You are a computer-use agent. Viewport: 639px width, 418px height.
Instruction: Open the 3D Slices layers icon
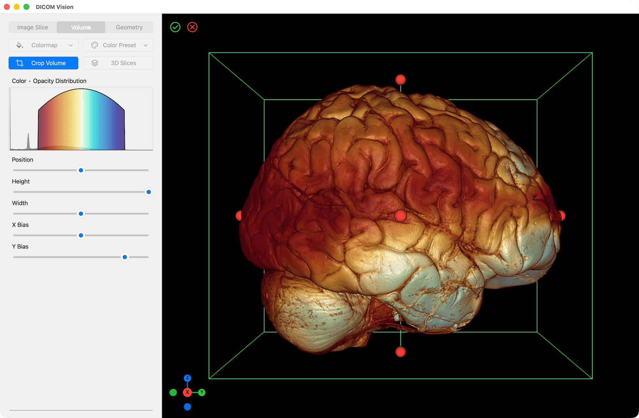(x=95, y=63)
